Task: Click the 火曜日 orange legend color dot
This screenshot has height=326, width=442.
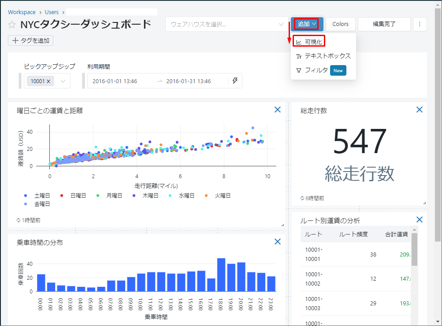Action: [207, 195]
